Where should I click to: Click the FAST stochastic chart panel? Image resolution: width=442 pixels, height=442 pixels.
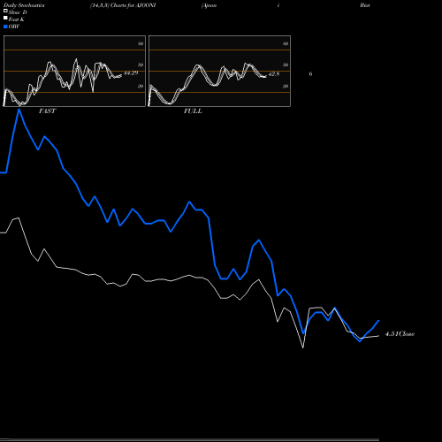[74, 71]
